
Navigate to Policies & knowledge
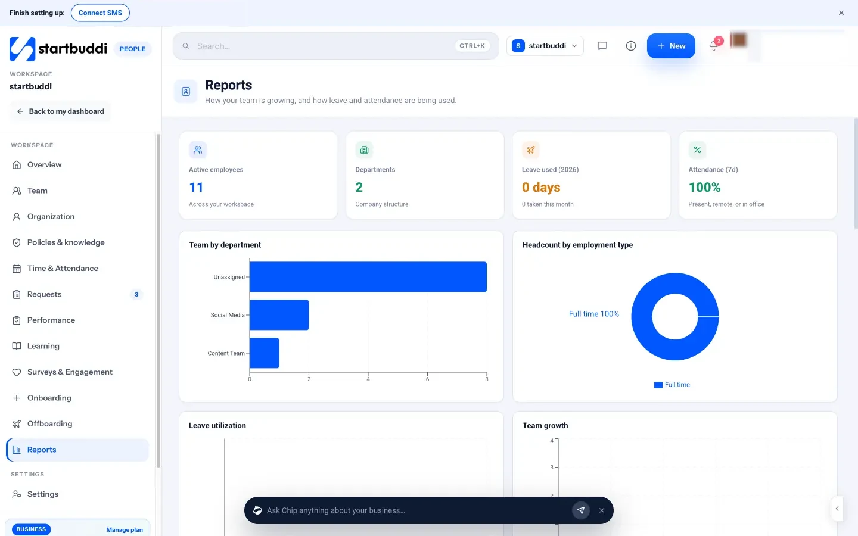pyautogui.click(x=77, y=242)
